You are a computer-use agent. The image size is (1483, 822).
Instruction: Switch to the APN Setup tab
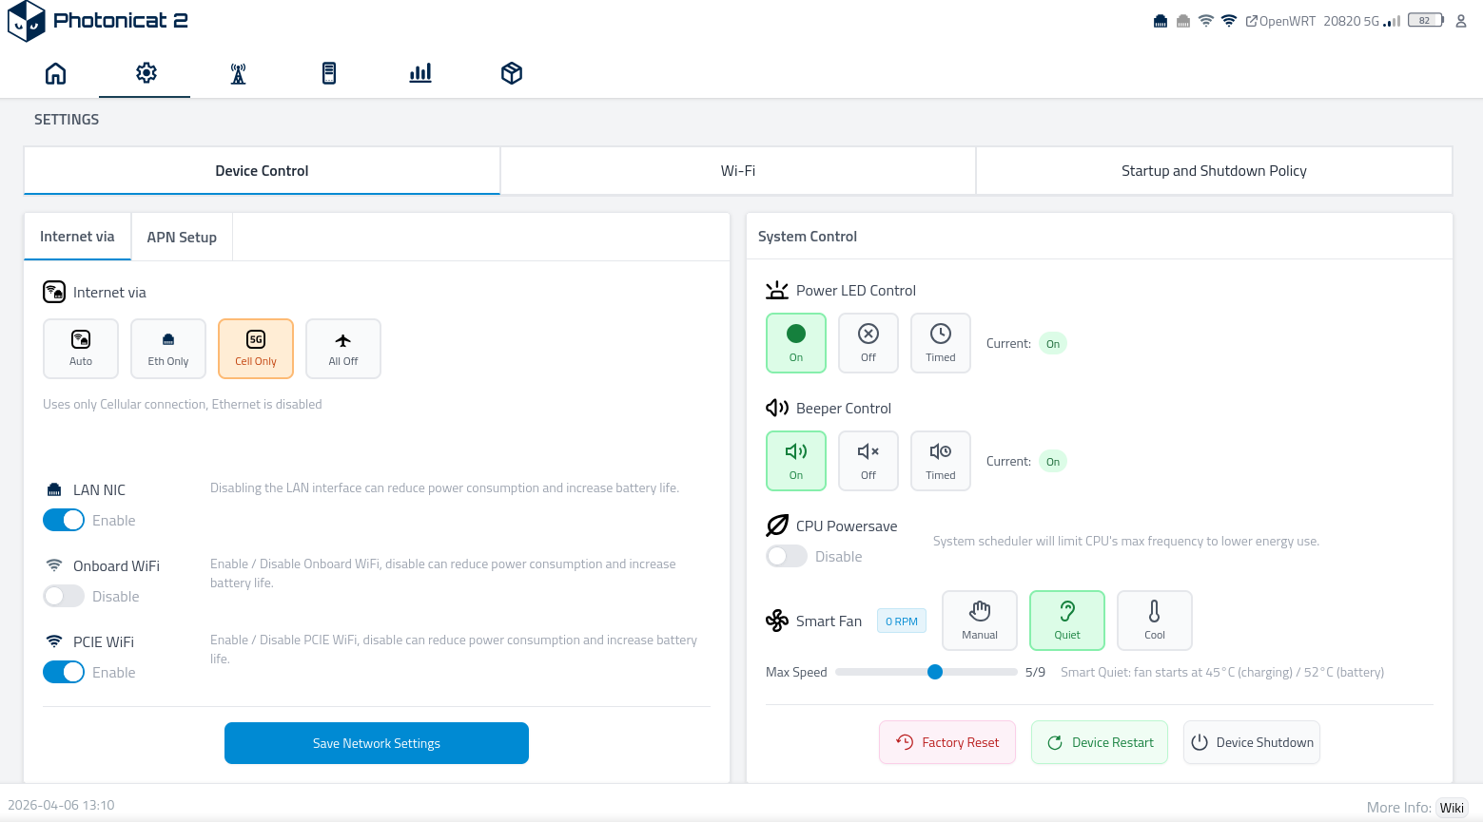pyautogui.click(x=182, y=238)
